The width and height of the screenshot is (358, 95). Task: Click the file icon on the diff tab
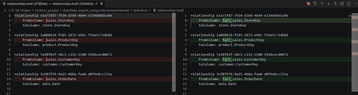click(x=4, y=4)
